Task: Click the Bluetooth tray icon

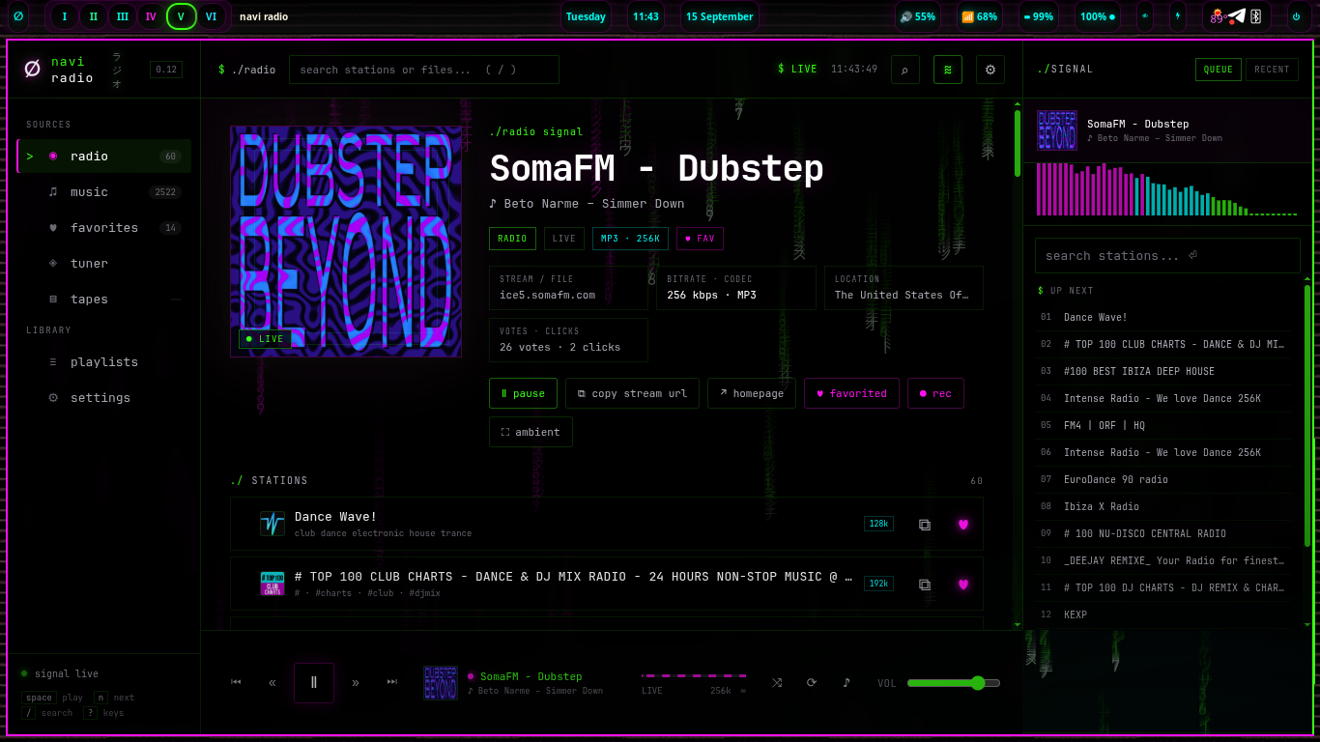Action: 1256,16
